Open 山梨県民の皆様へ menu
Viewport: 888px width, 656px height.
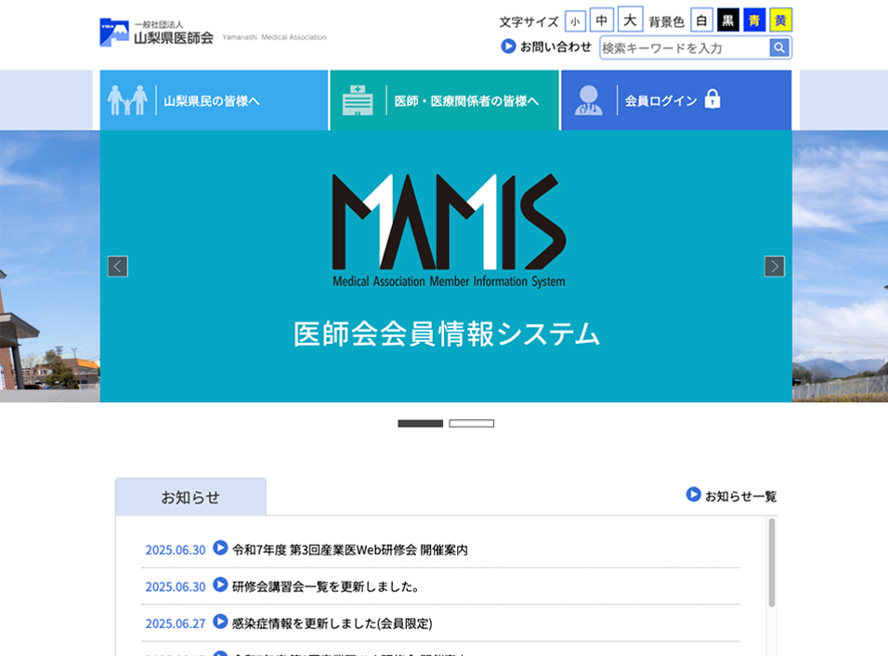[214, 100]
